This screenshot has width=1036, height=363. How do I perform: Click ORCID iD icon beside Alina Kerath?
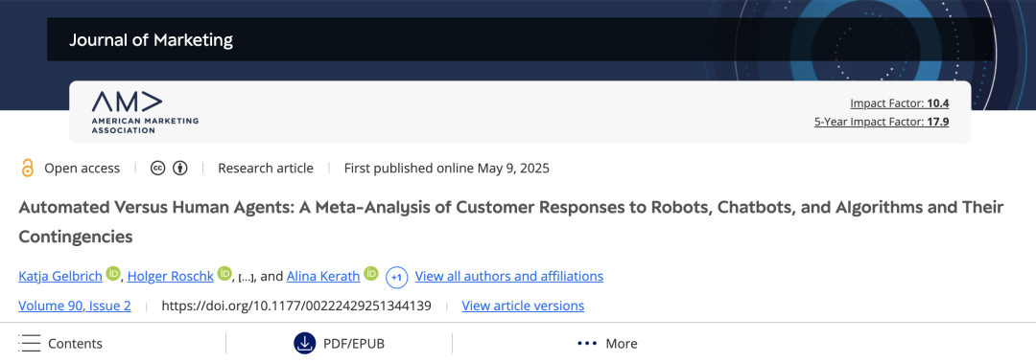371,273
